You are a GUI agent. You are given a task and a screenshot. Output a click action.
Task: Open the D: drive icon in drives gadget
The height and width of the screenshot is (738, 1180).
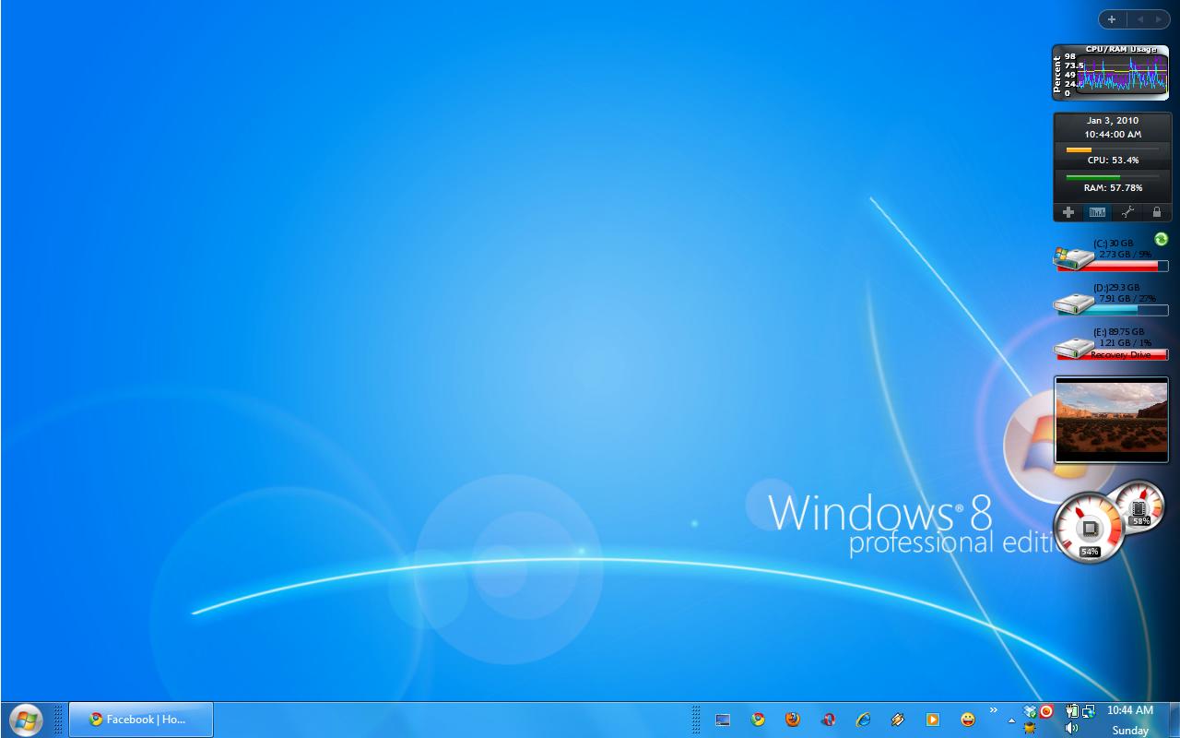pyautogui.click(x=1073, y=303)
